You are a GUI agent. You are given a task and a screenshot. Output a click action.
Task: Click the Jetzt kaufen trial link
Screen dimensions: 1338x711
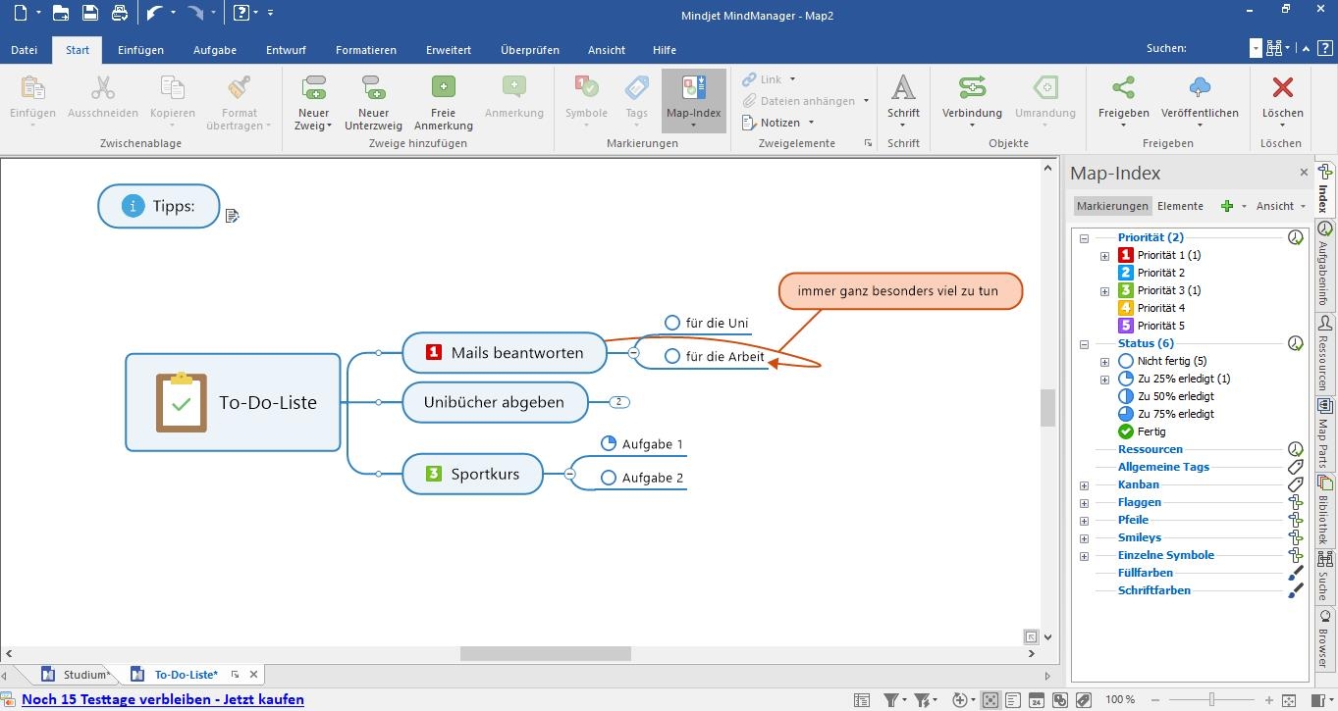point(163,699)
